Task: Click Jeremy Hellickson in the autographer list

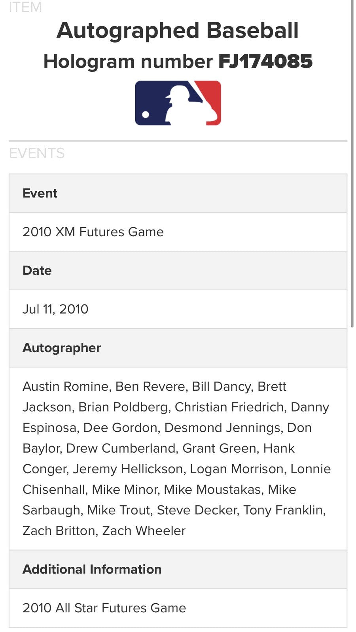Action: pos(128,469)
